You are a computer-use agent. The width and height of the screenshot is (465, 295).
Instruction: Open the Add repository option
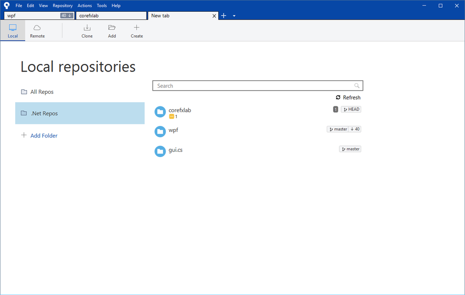112,31
